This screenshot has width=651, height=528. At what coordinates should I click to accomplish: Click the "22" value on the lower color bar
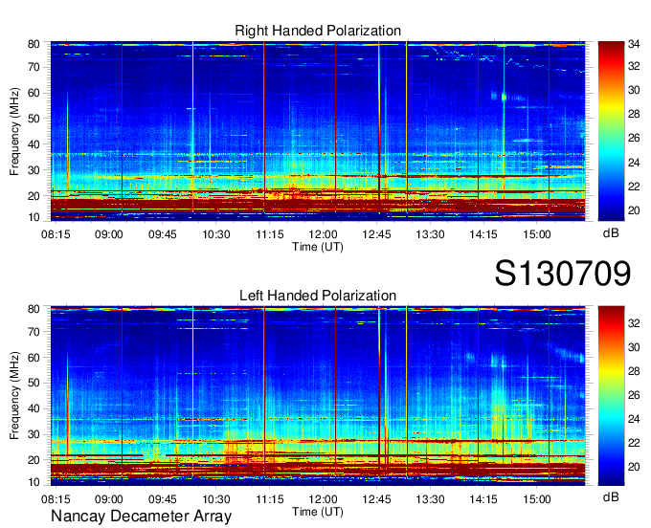(634, 443)
